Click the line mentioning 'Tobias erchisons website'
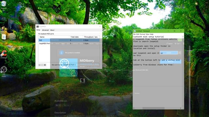Image resolution: width=209 pixels, height=117 pixels. tap(155, 39)
